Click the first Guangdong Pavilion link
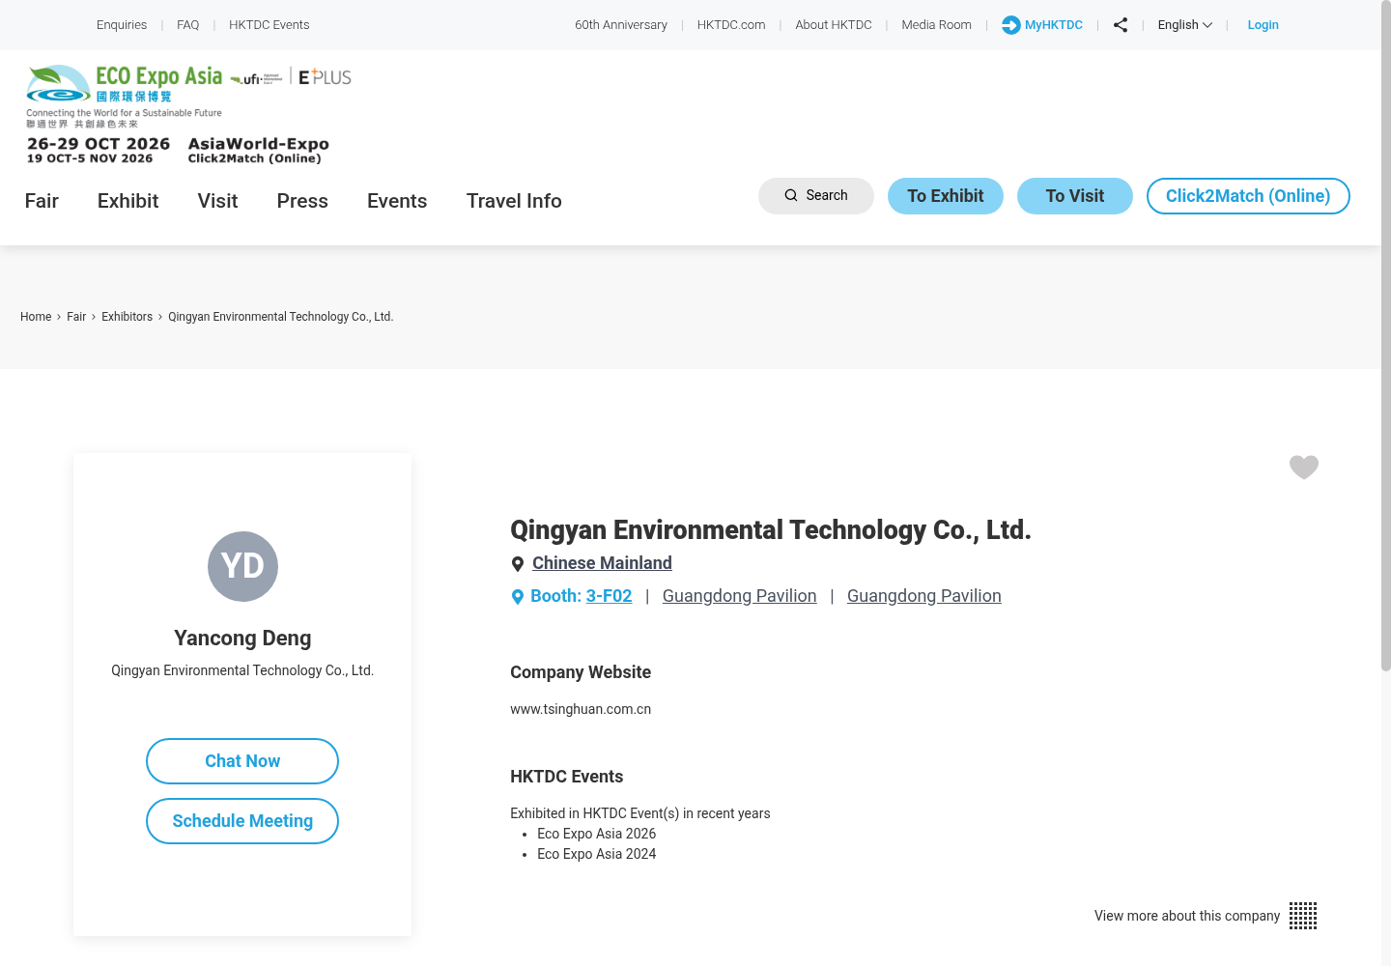Viewport: 1391px width, 966px height. pos(740,596)
